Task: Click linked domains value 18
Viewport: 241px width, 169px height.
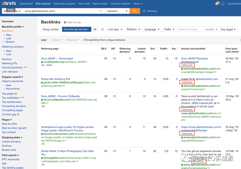Action: pos(144,59)
